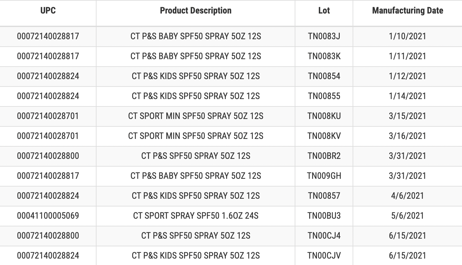This screenshot has height=265, width=462.
Task: Click lot TN00855 in the table
Action: (x=324, y=96)
